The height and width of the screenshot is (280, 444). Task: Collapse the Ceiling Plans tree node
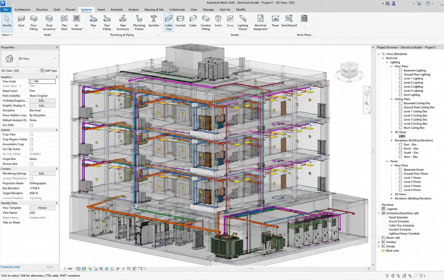[391, 99]
